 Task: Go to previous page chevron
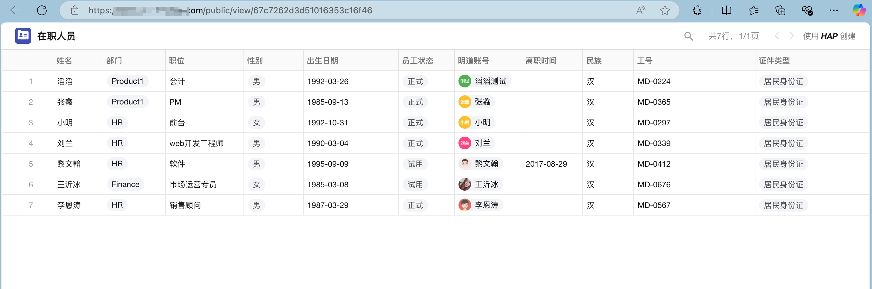(x=777, y=36)
